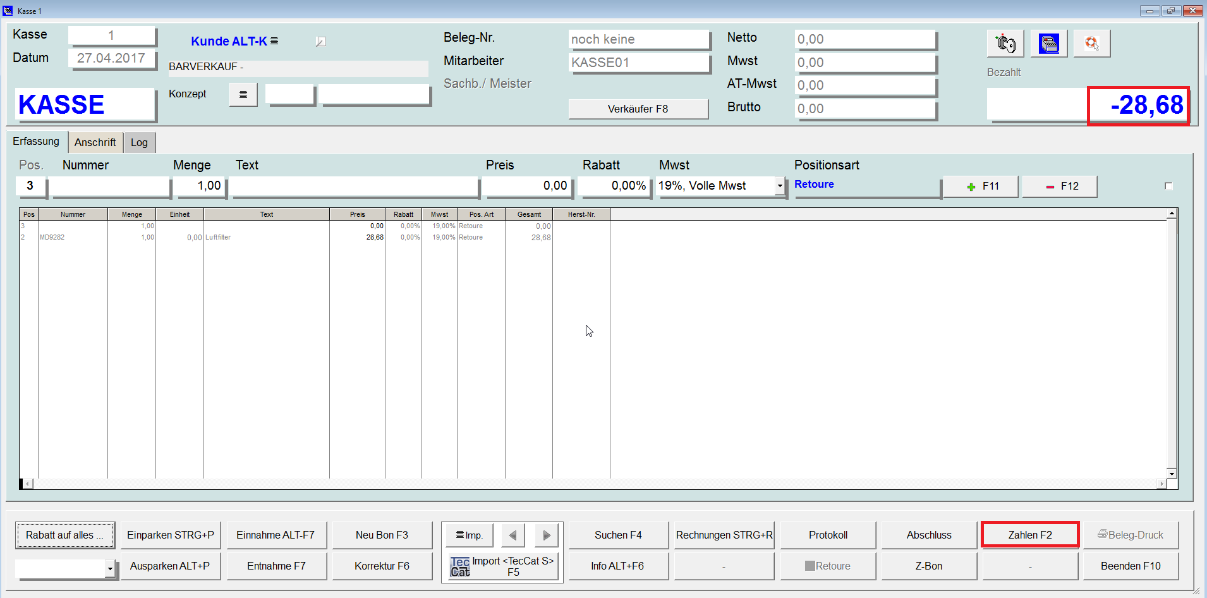Click the Rabatt 0,00% field
The height and width of the screenshot is (598, 1207).
click(613, 186)
